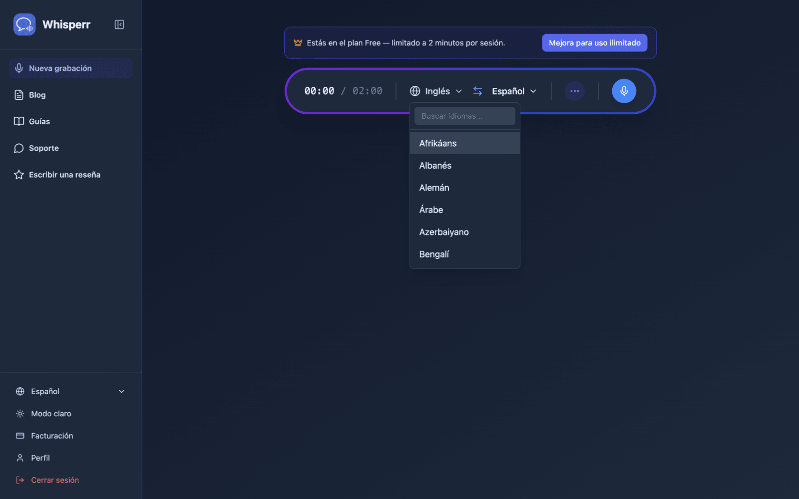The height and width of the screenshot is (499, 799).
Task: Click the chevron next to Español in recorder
Action: pyautogui.click(x=533, y=91)
